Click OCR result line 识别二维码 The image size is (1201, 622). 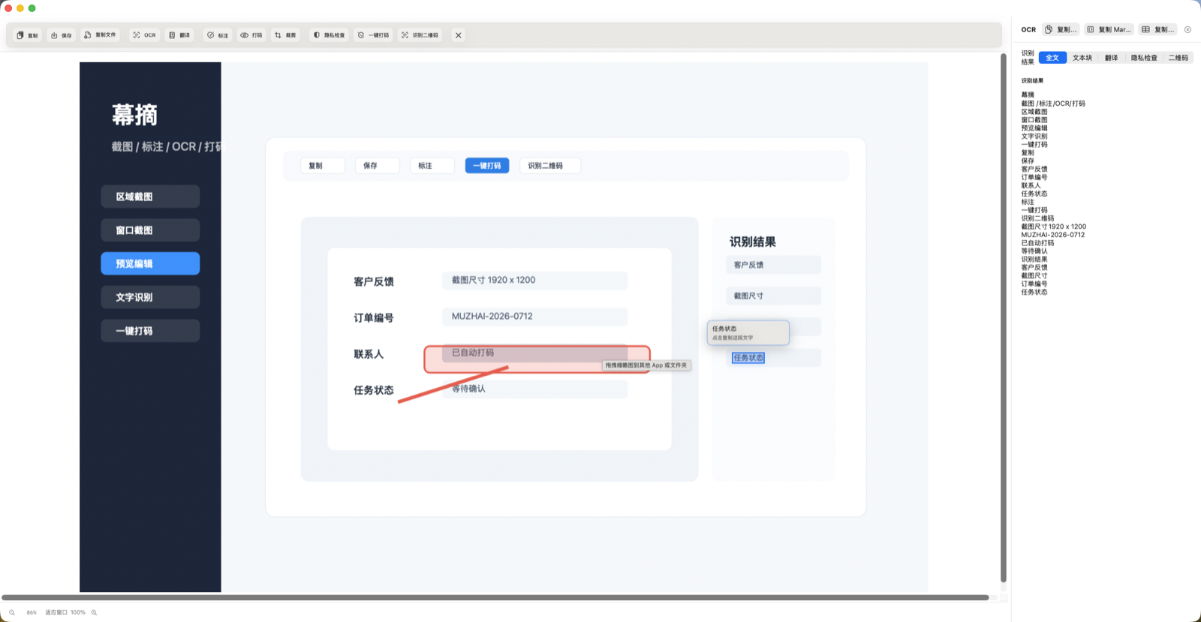(1037, 218)
